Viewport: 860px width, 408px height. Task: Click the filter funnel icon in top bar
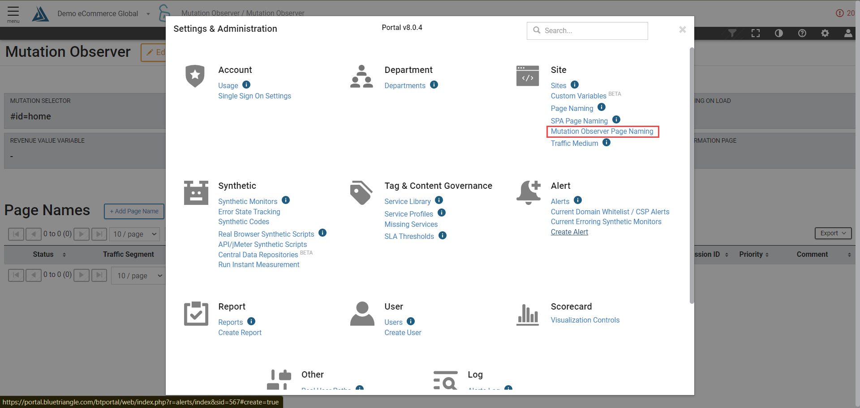click(x=732, y=33)
